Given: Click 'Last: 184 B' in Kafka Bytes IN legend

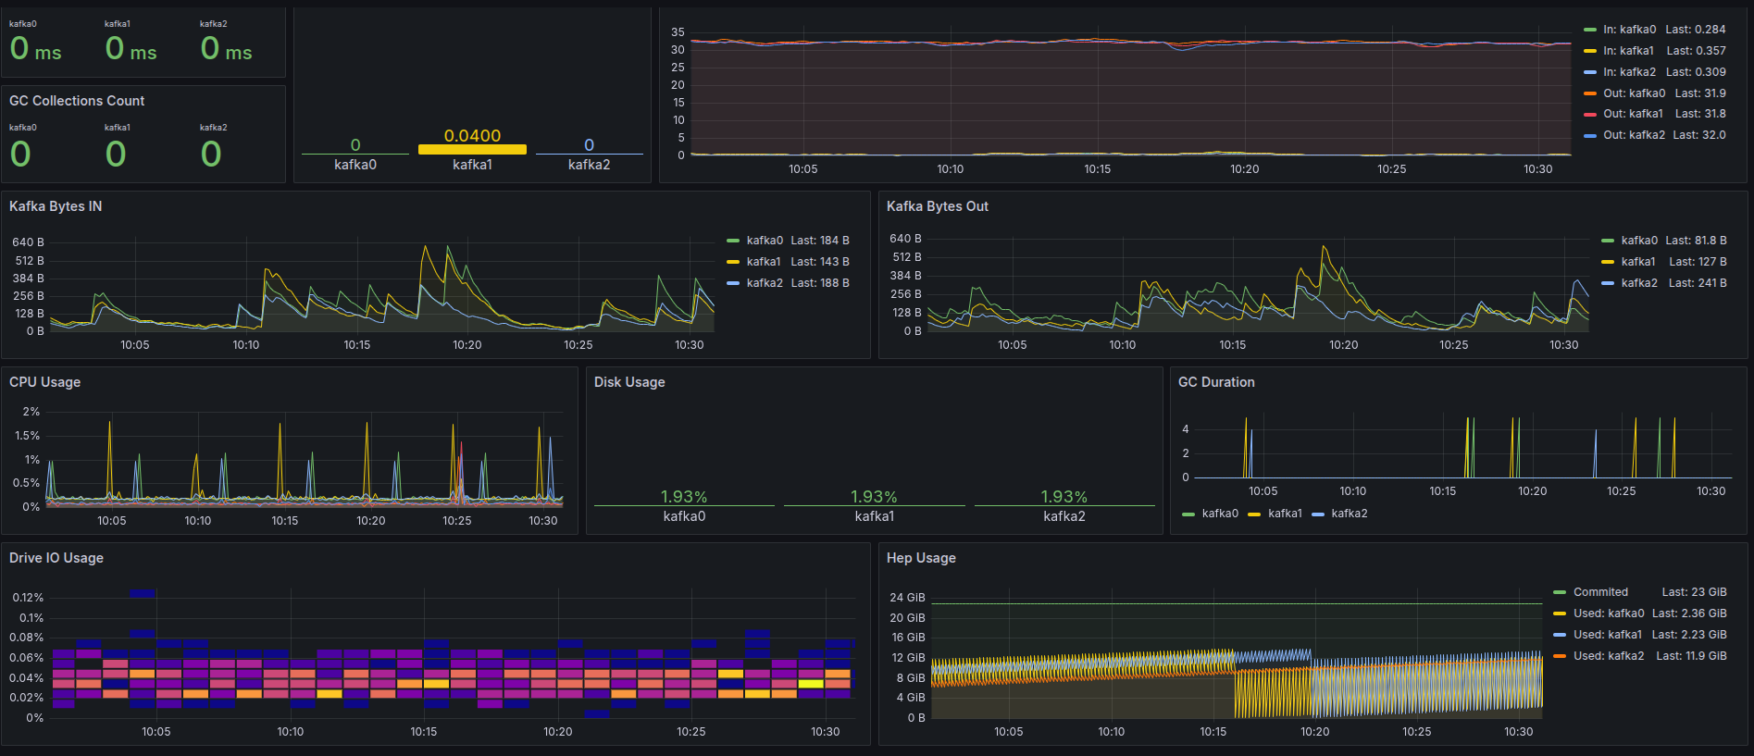Looking at the screenshot, I should pyautogui.click(x=820, y=241).
